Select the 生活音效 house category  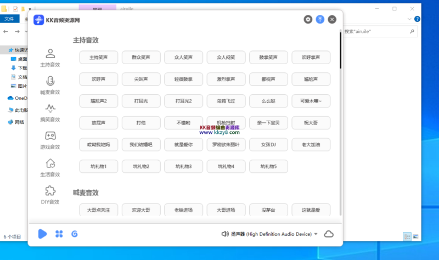click(50, 167)
